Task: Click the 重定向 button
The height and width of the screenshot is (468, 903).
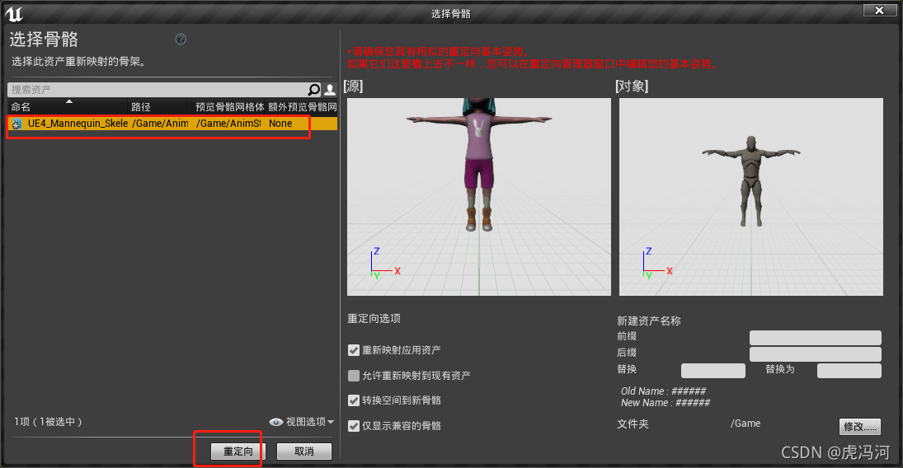Action: coord(238,452)
